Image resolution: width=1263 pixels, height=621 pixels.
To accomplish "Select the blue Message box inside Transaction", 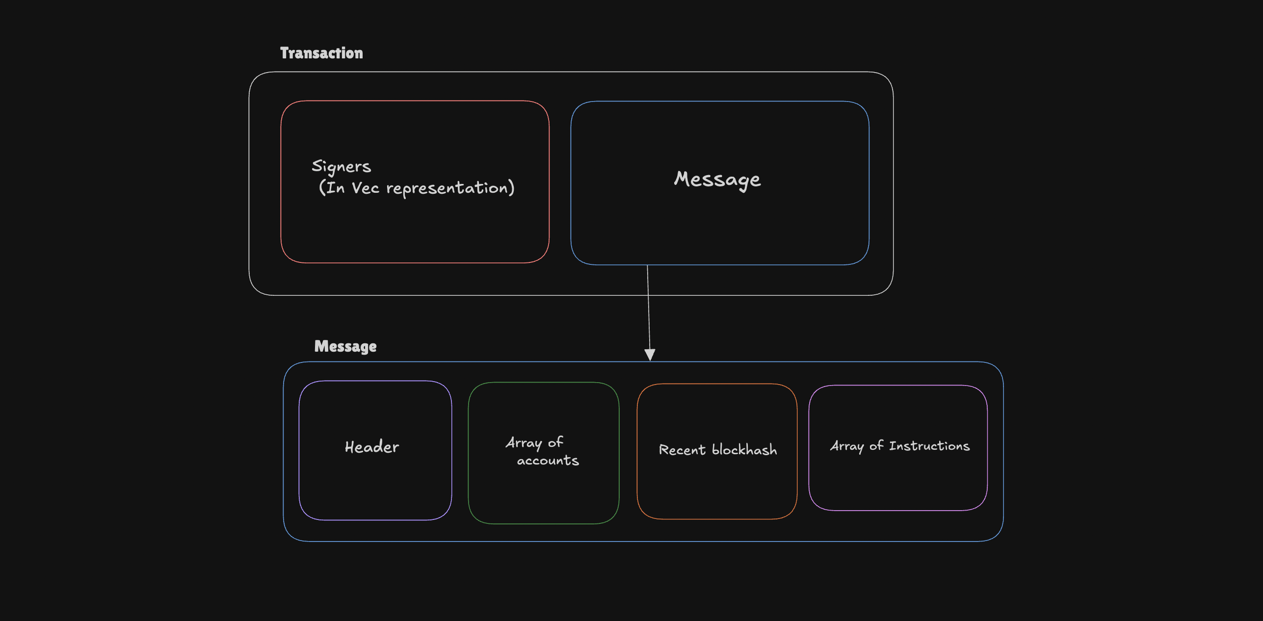I will (719, 231).
